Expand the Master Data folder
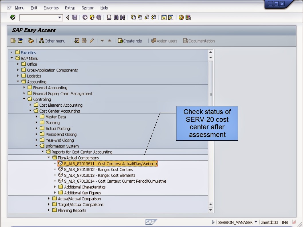 37,116
